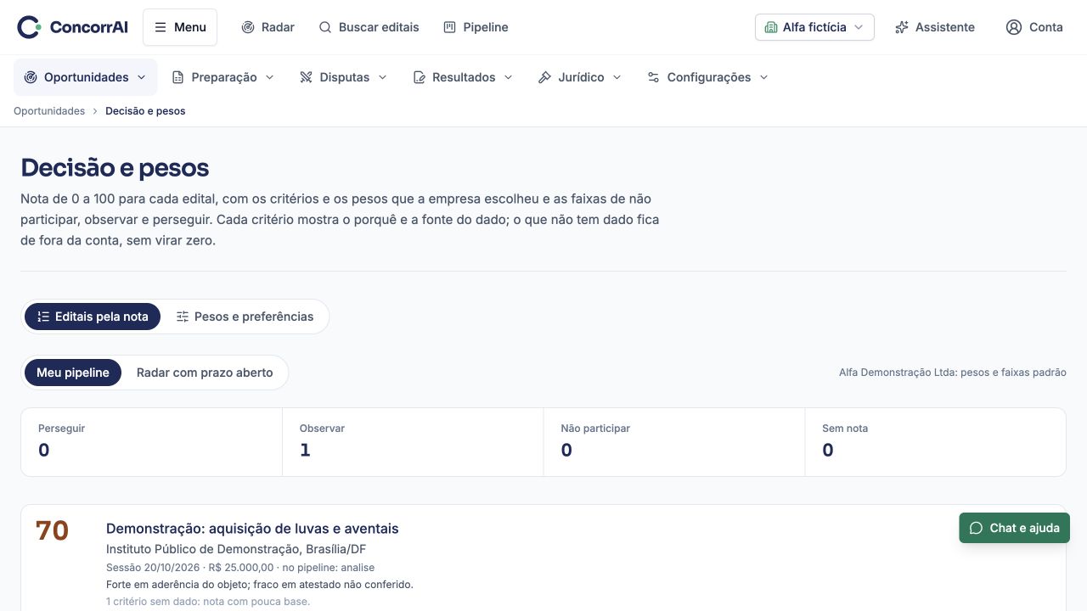Click the score 70 number
The height and width of the screenshot is (611, 1087).
coord(52,531)
